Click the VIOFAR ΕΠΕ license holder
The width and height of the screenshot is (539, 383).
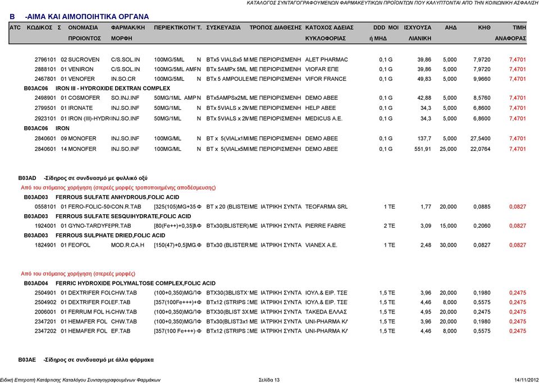tap(322, 70)
